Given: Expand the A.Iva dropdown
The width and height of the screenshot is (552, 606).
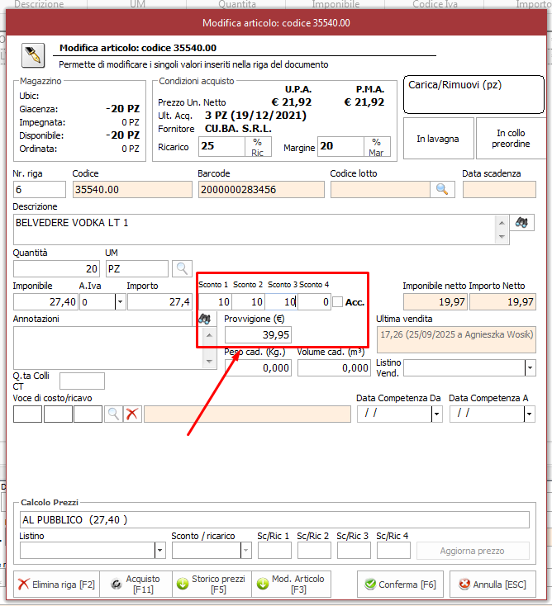Looking at the screenshot, I should (x=120, y=302).
